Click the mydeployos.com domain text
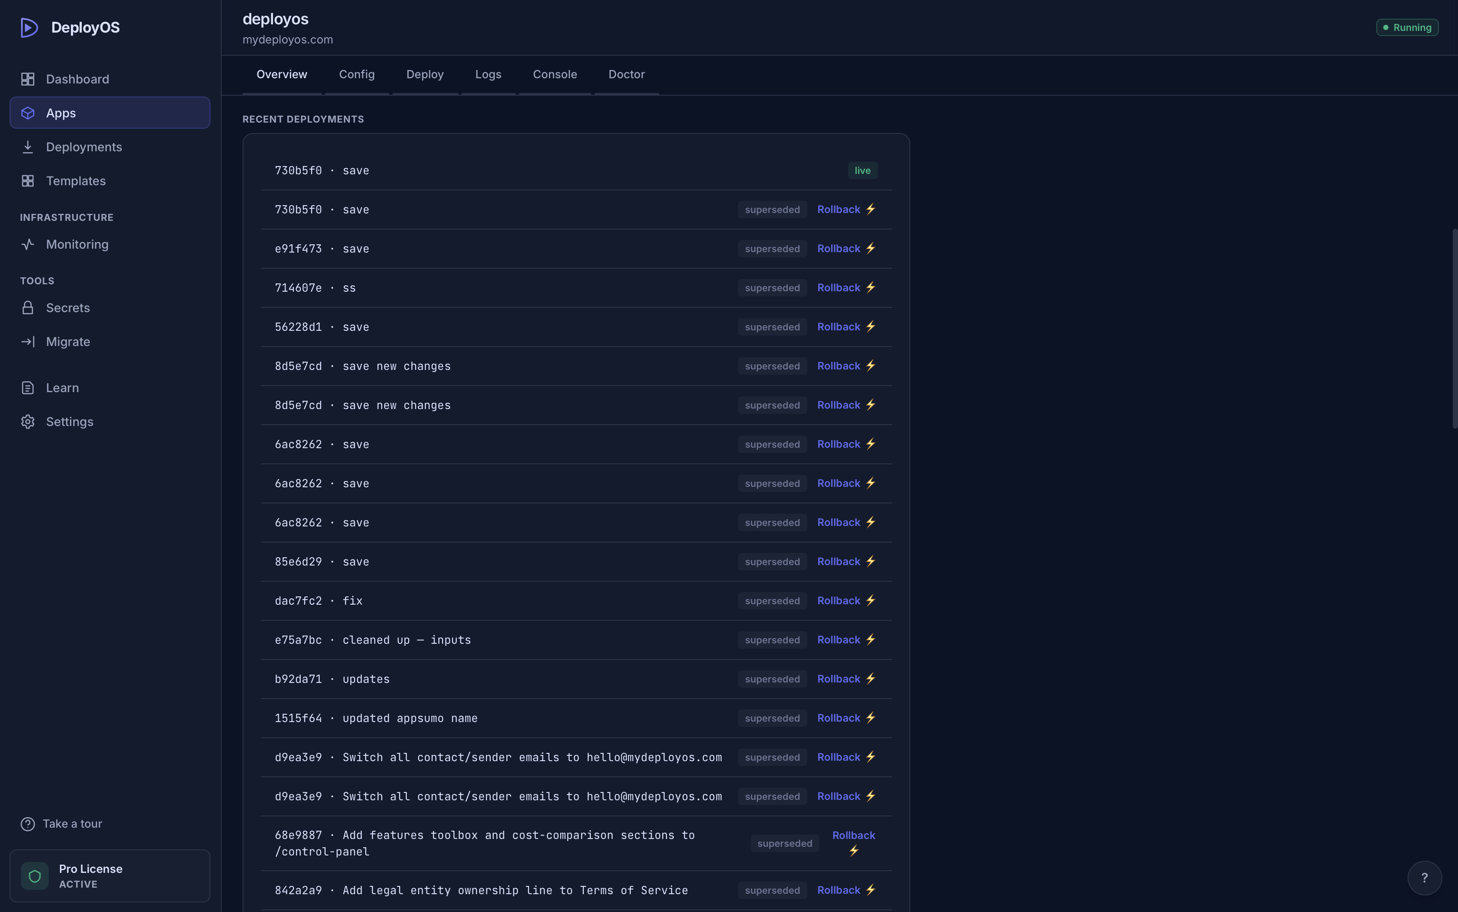The width and height of the screenshot is (1458, 912). pyautogui.click(x=288, y=39)
